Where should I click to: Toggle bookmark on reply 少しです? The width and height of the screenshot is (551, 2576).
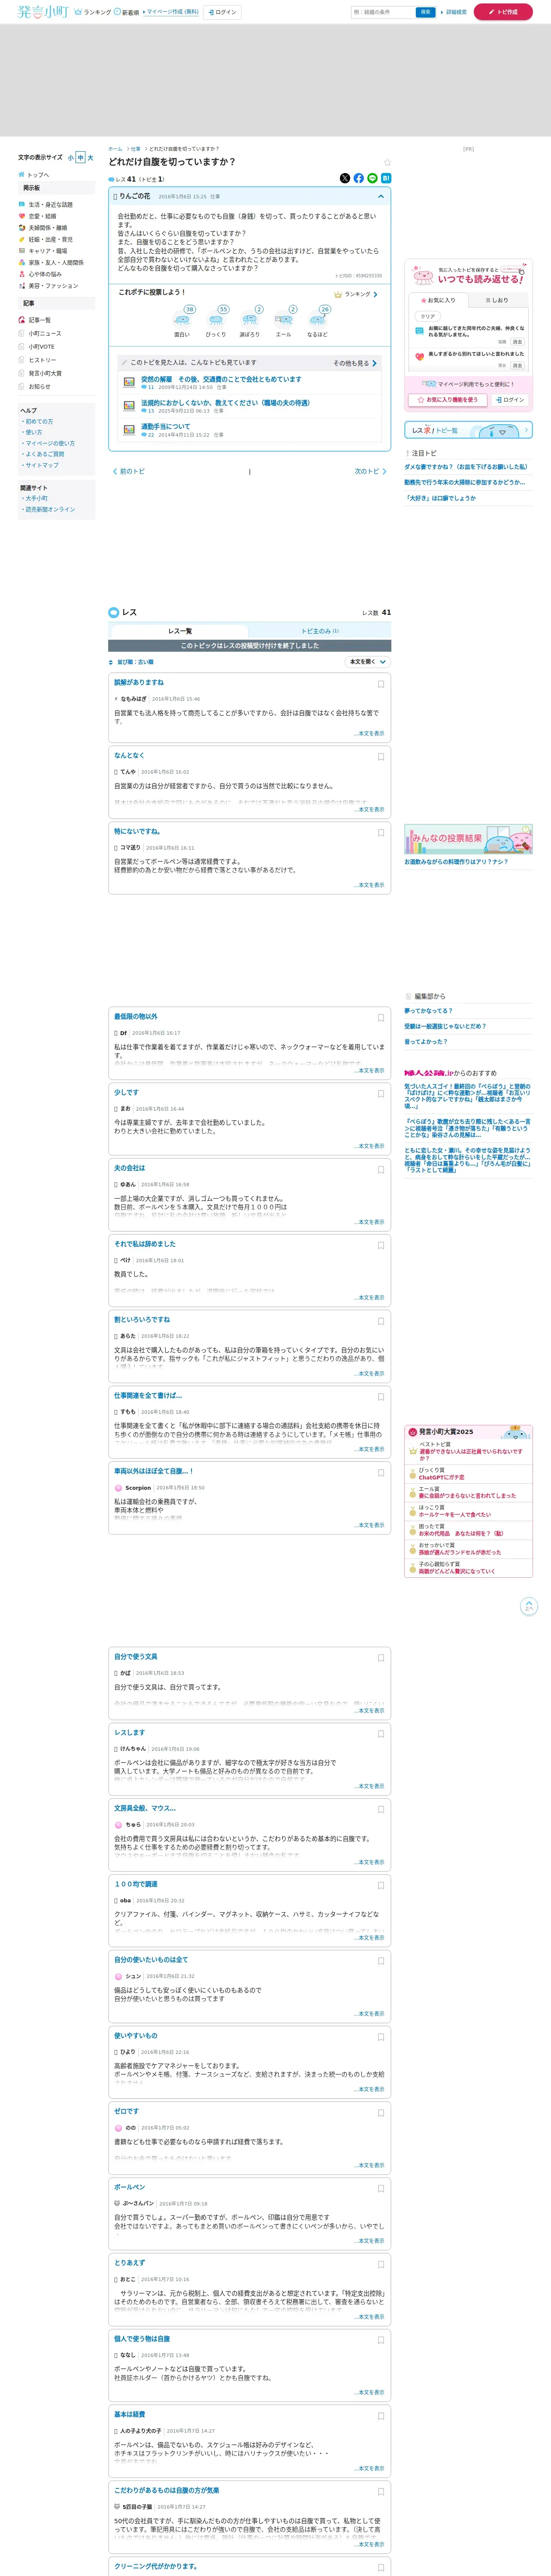coord(381,1094)
